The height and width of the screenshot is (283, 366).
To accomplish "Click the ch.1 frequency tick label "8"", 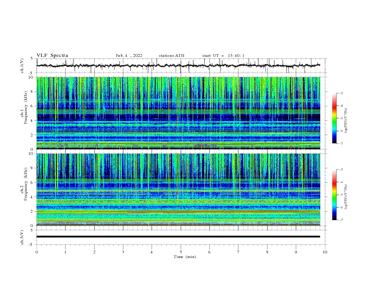I will [32, 92].
